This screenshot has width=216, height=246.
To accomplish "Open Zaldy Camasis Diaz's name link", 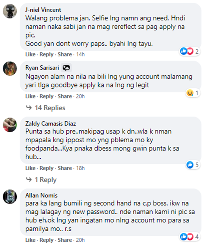I will click(x=51, y=124).
